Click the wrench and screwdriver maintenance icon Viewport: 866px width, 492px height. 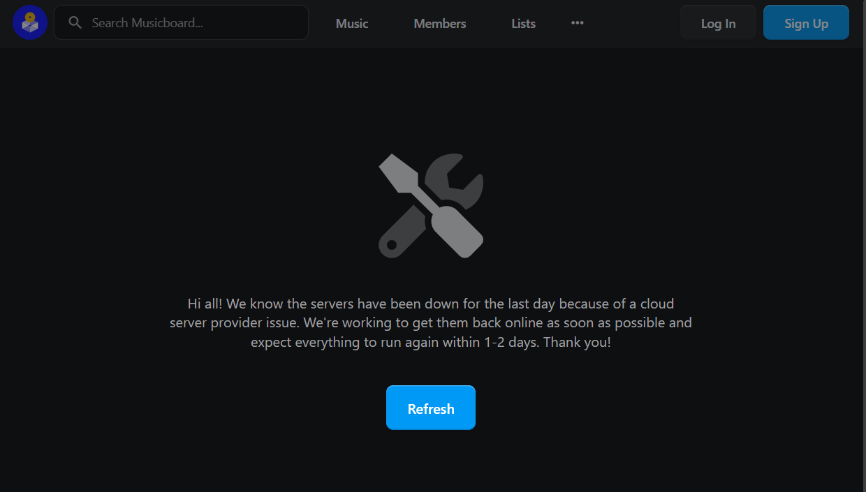coord(430,204)
